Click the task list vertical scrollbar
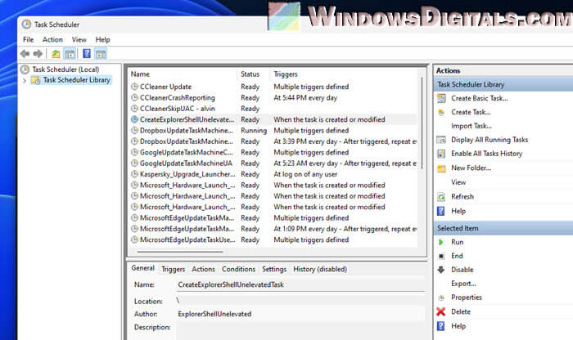This screenshot has height=340, width=573. pyautogui.click(x=422, y=123)
